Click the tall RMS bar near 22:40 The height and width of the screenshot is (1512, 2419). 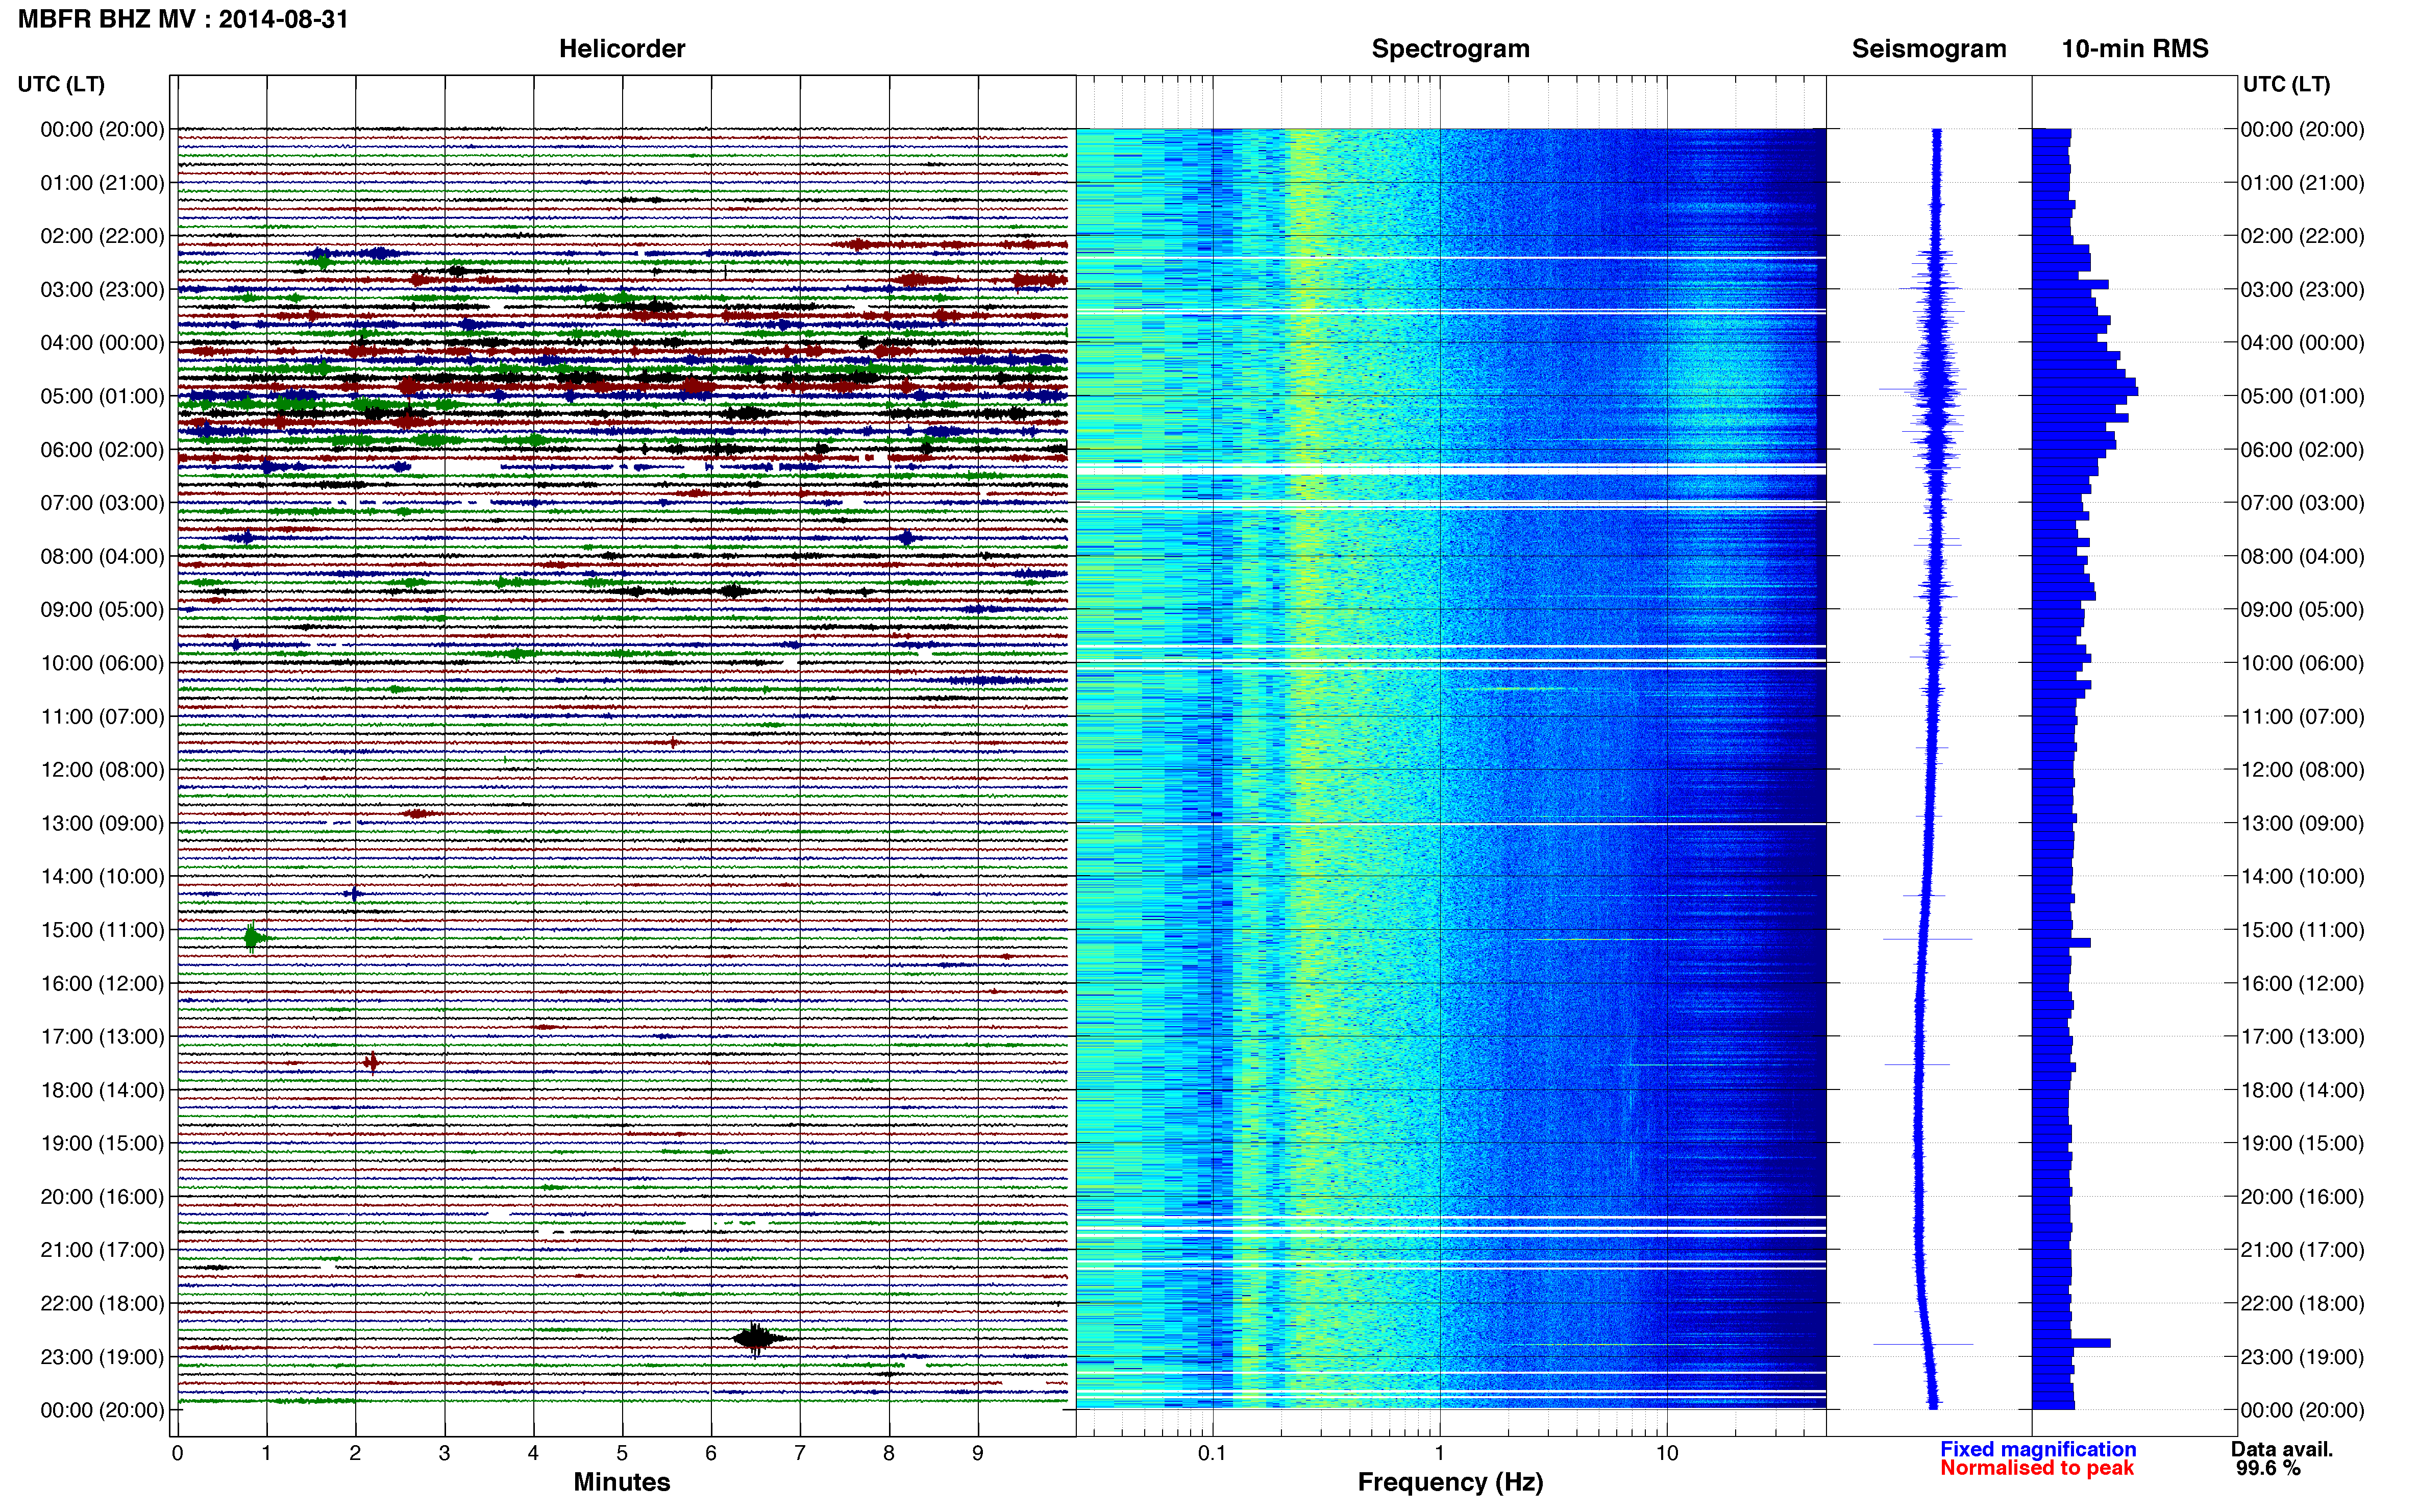click(2071, 1343)
